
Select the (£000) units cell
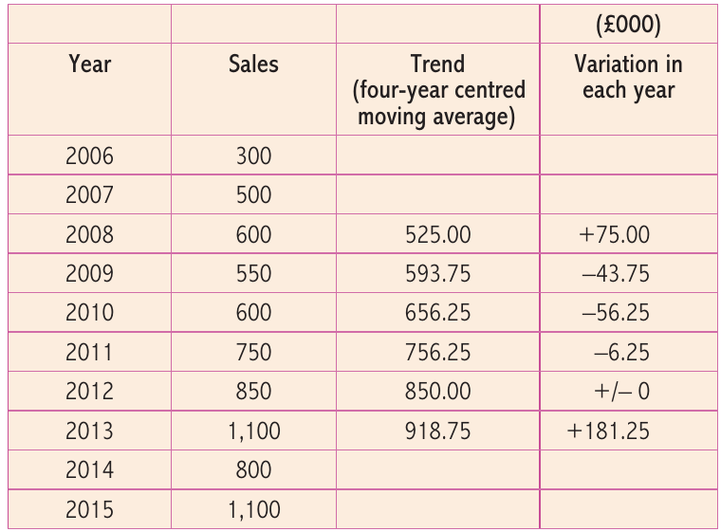click(x=628, y=24)
